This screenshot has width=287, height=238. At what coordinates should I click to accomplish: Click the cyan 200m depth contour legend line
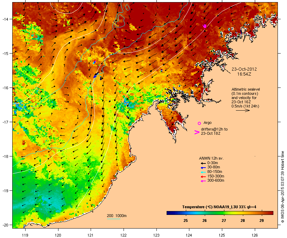point(113,219)
